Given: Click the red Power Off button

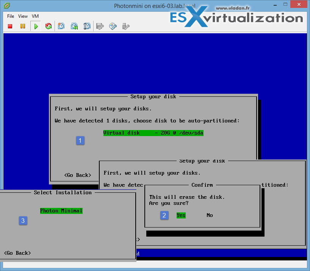Looking at the screenshot, I should tap(10, 26).
